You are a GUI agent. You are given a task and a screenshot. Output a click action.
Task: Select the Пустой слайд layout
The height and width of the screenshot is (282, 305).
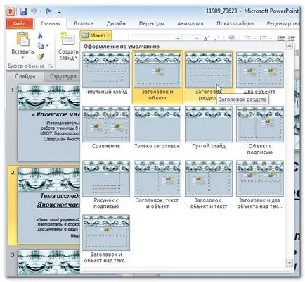(209, 128)
